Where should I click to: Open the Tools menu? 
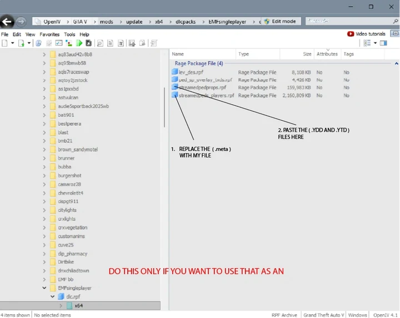(x=69, y=34)
